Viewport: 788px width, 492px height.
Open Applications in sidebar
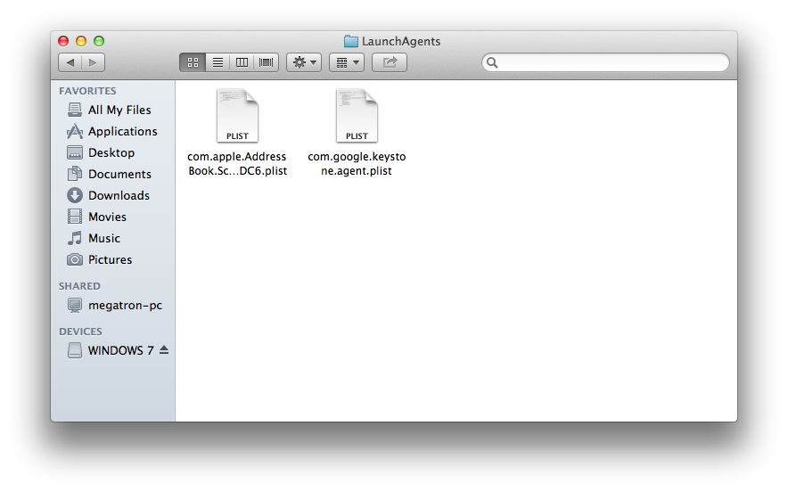[112, 131]
